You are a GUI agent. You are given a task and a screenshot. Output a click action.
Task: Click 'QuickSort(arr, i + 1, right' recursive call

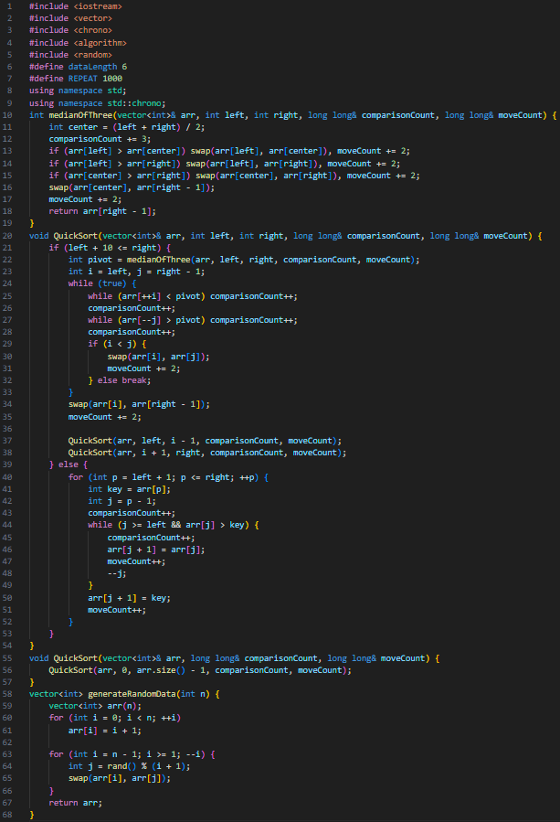point(134,453)
